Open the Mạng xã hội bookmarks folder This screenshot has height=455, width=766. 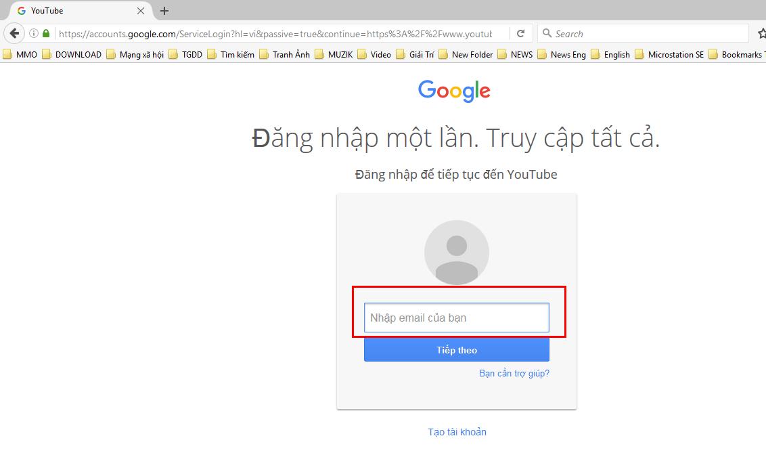135,54
